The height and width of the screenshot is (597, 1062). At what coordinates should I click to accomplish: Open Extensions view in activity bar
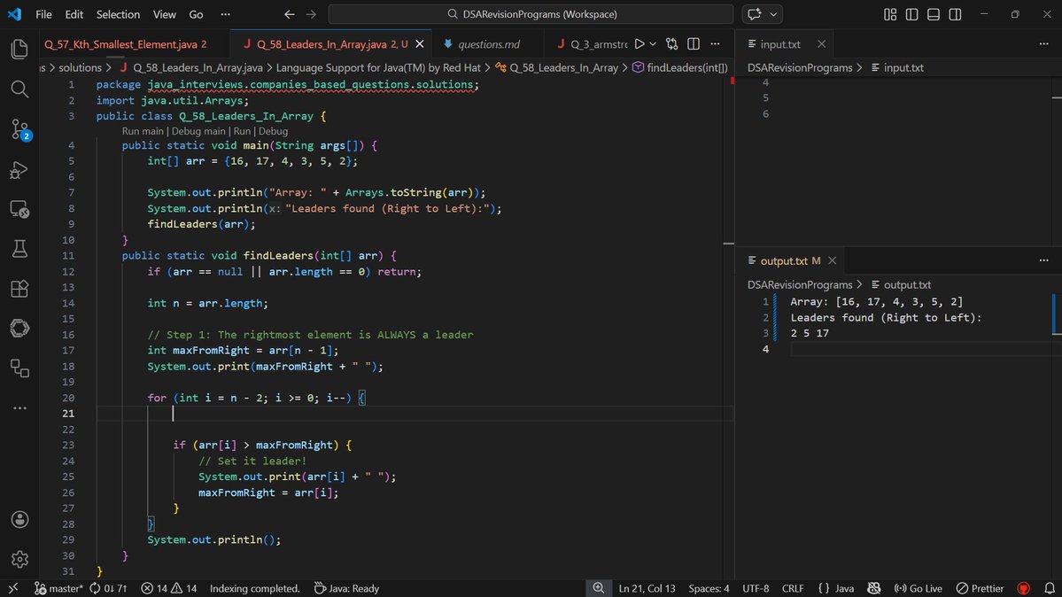[x=19, y=289]
